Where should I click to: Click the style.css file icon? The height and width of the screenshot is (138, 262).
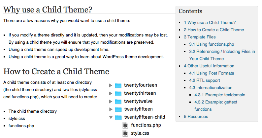[x=125, y=133]
